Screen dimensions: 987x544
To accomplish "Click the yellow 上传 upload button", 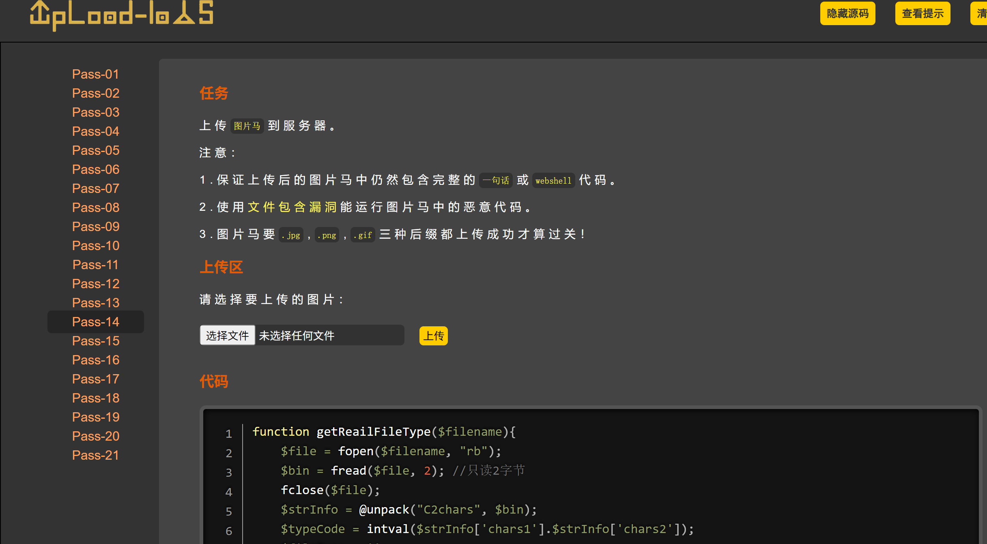I will (433, 336).
